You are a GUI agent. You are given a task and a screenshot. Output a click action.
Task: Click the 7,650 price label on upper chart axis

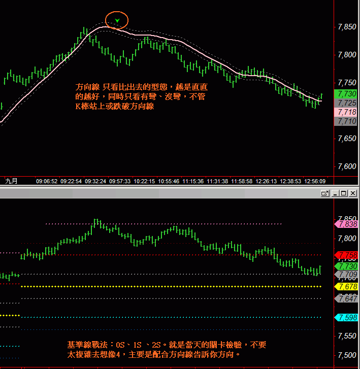(x=347, y=139)
